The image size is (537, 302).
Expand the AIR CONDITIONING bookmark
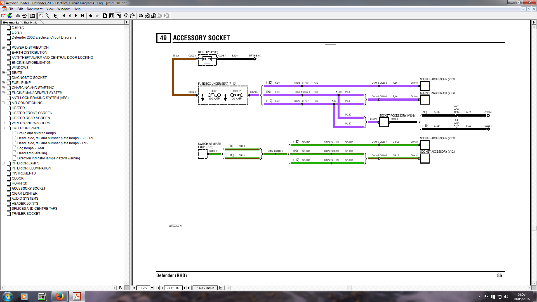coord(3,103)
